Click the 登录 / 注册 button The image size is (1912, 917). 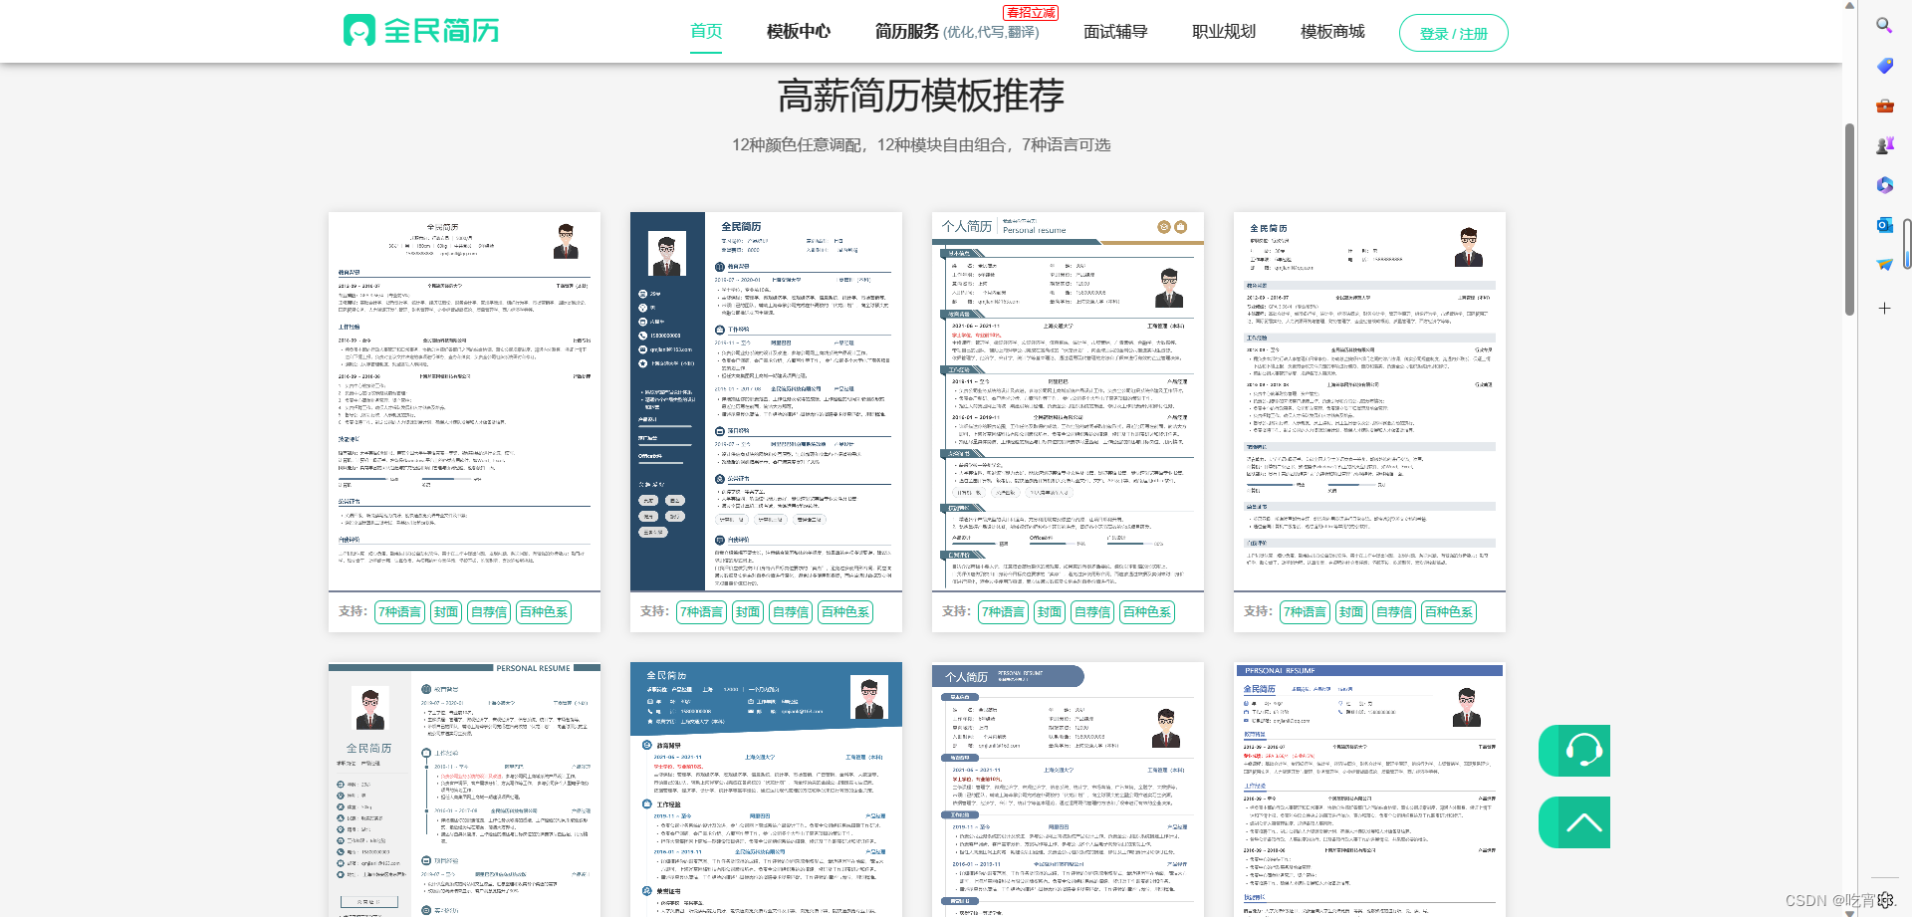tap(1453, 33)
